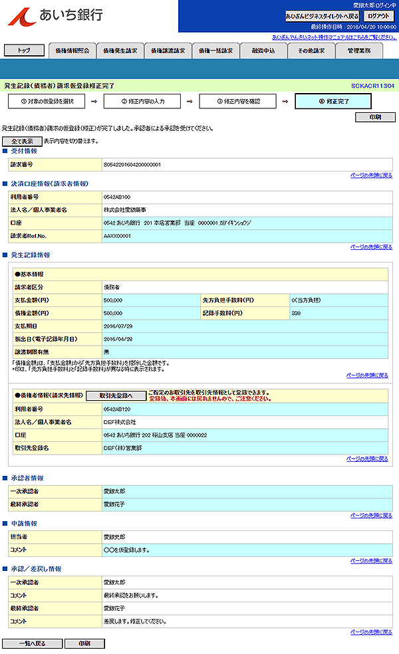Click creditor user number 0542AB120
This screenshot has width=399, height=654.
coord(117,409)
